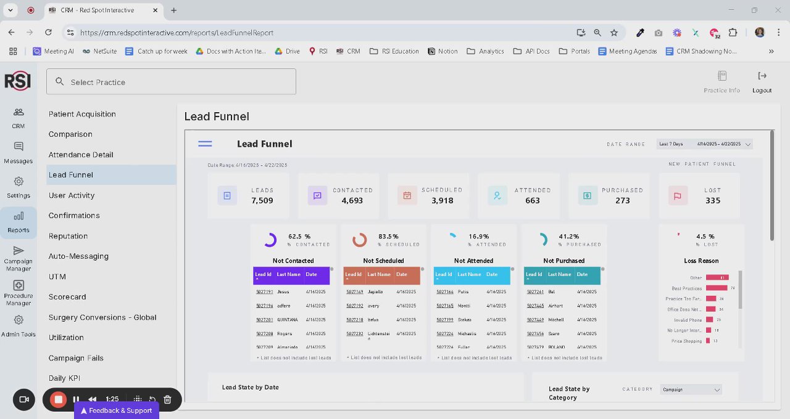The width and height of the screenshot is (790, 419).
Task: Open the Chrome apps grid
Action: 13,51
